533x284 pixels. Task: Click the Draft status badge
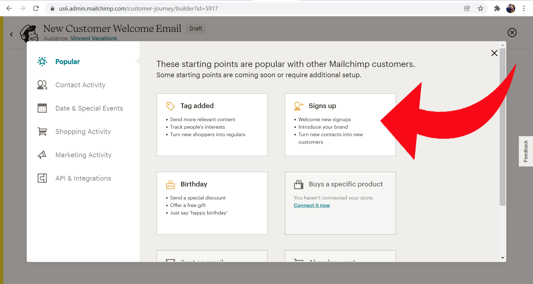[x=196, y=29]
